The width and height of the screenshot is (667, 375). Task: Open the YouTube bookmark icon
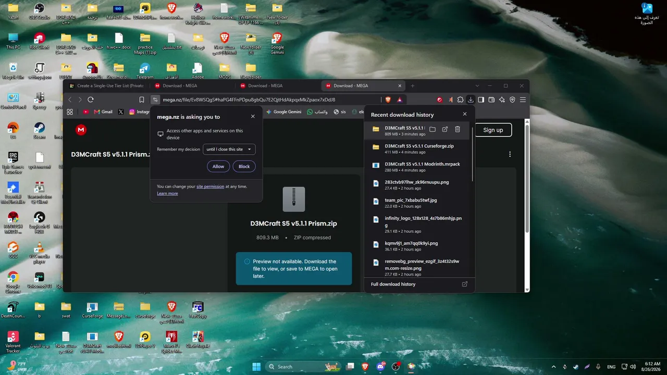tap(86, 111)
